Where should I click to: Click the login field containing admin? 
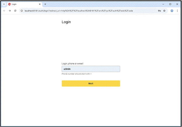(x=91, y=69)
